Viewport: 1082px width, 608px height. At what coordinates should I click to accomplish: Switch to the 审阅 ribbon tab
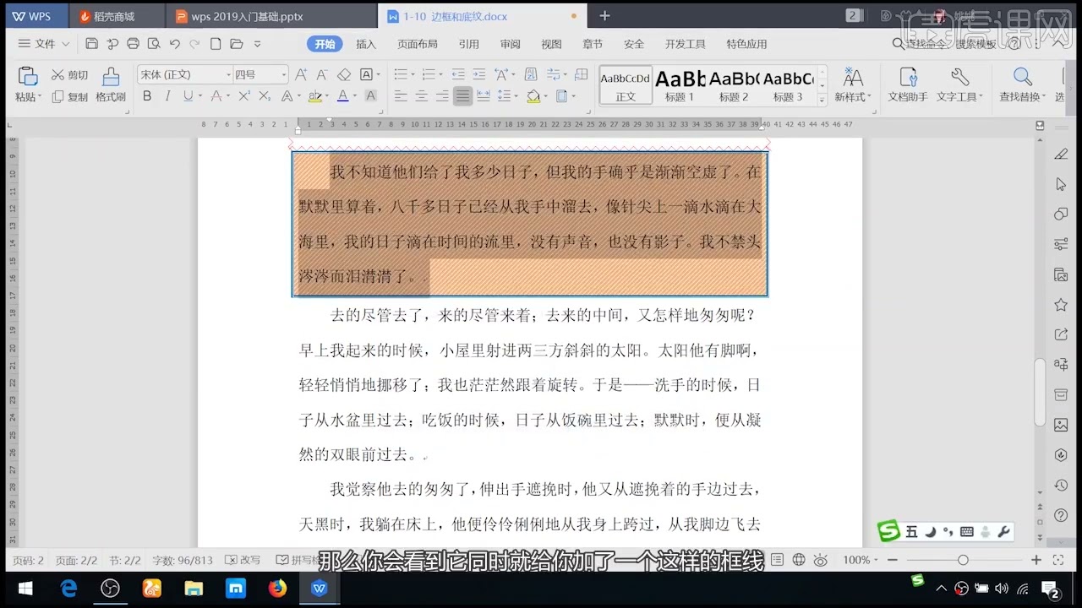(x=511, y=44)
